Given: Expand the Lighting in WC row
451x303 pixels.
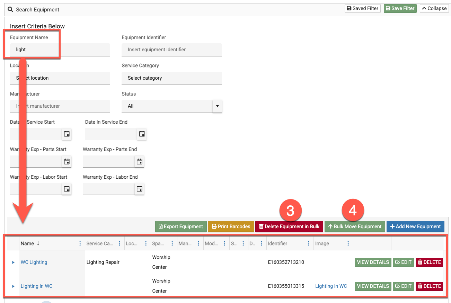Looking at the screenshot, I should (14, 286).
